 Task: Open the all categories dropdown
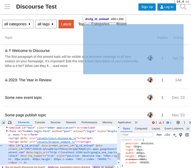18,24
